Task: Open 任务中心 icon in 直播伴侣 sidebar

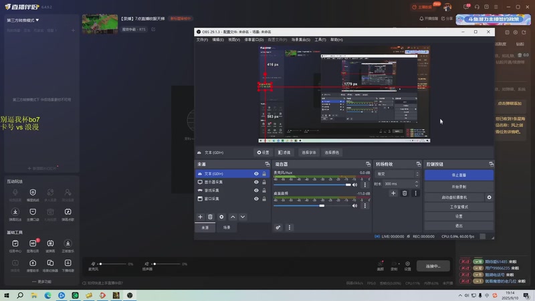Action: (x=15, y=245)
